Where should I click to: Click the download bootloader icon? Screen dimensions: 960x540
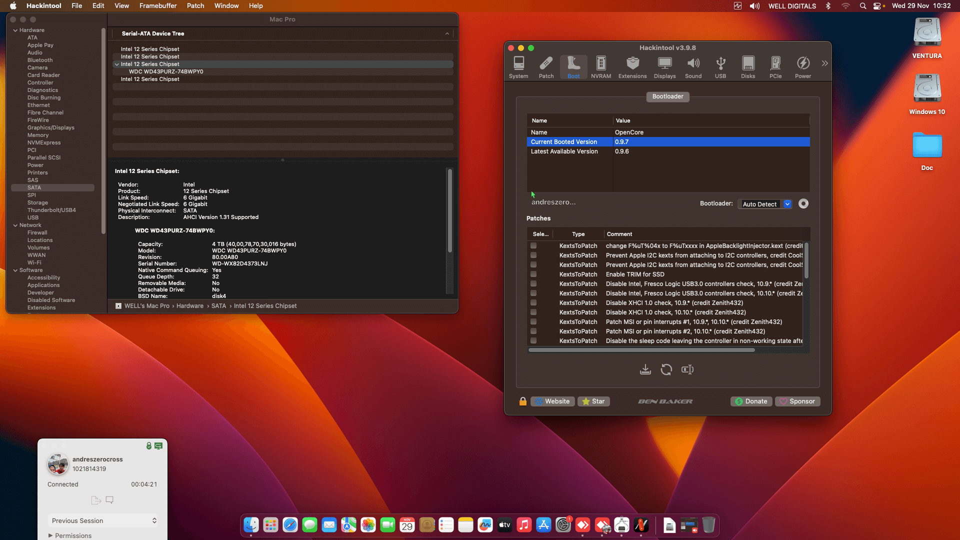pyautogui.click(x=645, y=369)
